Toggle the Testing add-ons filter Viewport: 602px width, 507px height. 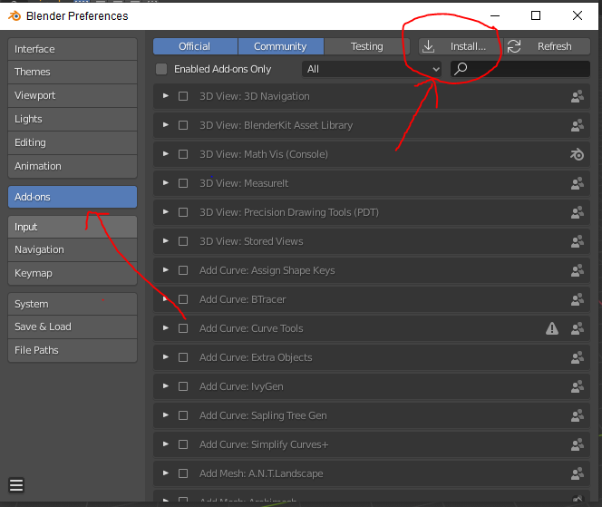367,46
